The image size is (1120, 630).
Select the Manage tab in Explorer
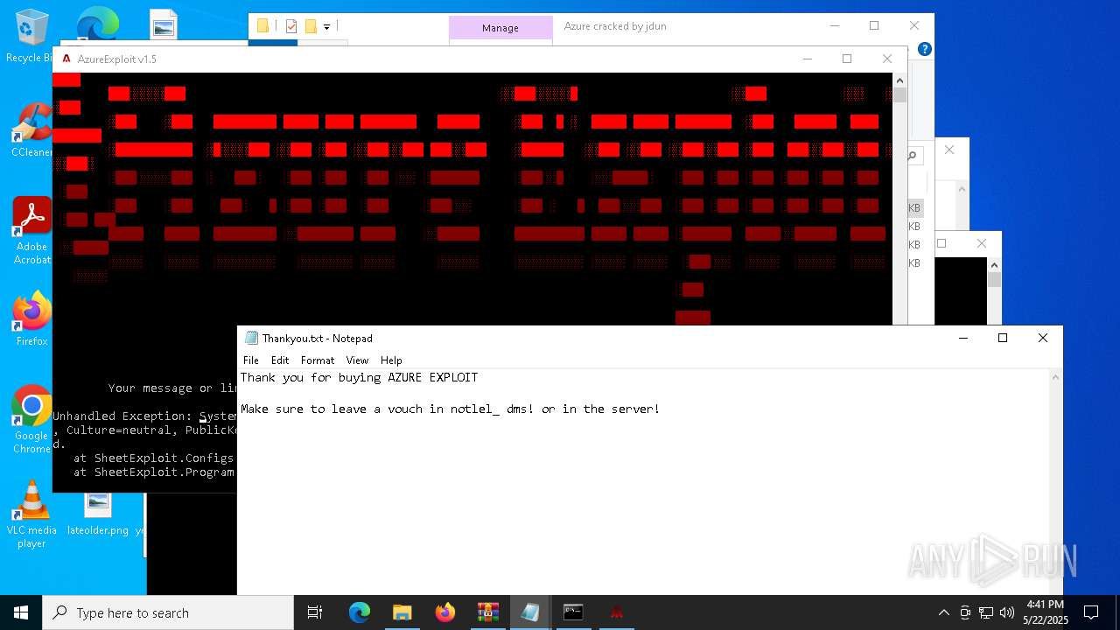[500, 28]
